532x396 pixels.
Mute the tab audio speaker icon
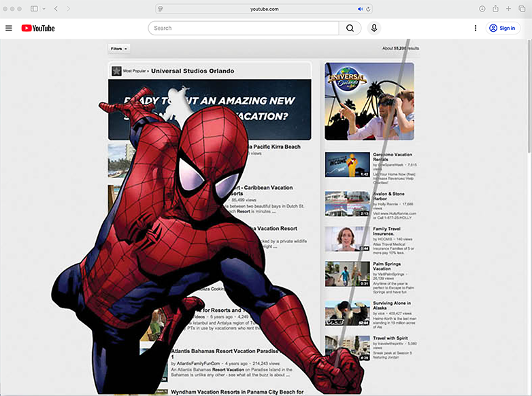[x=360, y=9]
